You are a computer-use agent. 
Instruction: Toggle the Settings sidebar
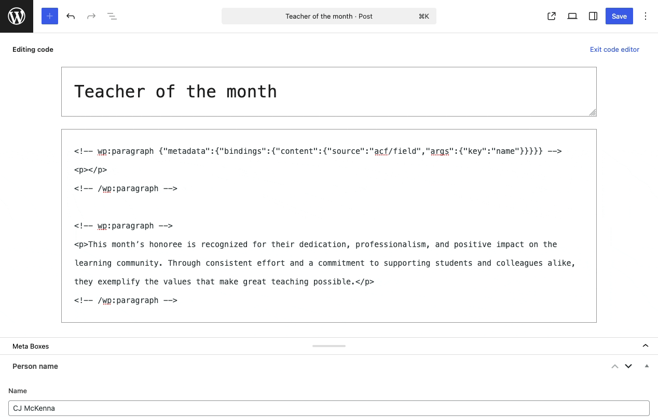593,16
